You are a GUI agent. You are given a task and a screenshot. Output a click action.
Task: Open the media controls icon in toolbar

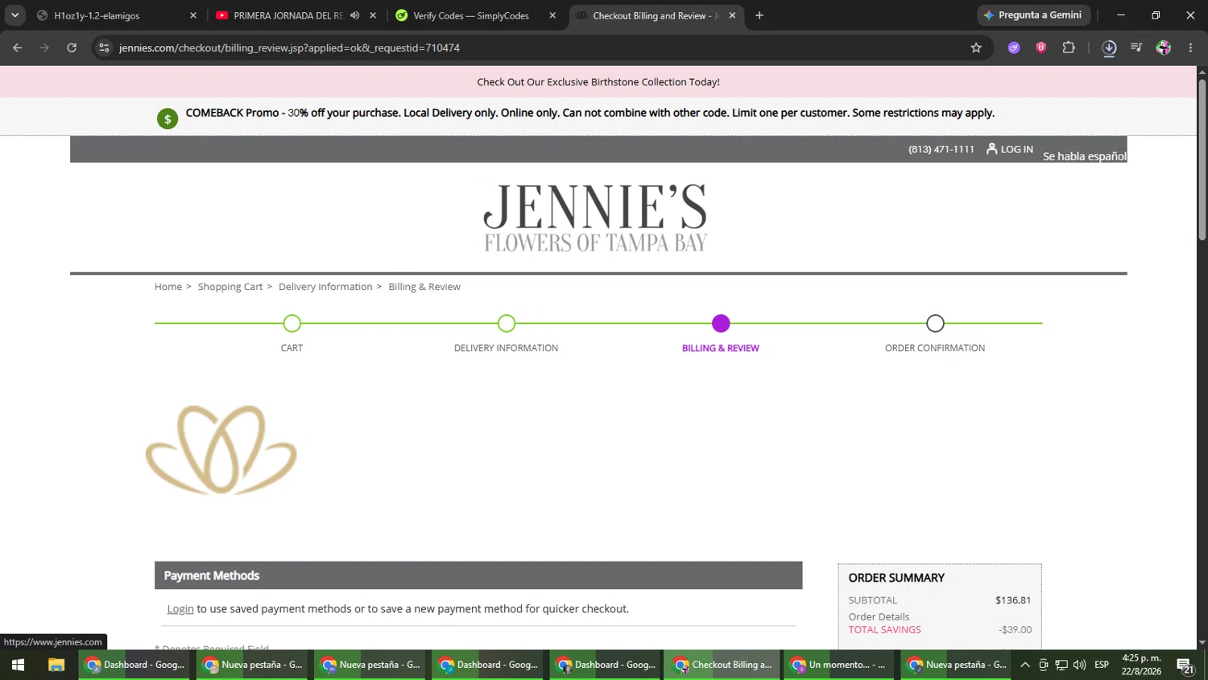coord(1136,48)
